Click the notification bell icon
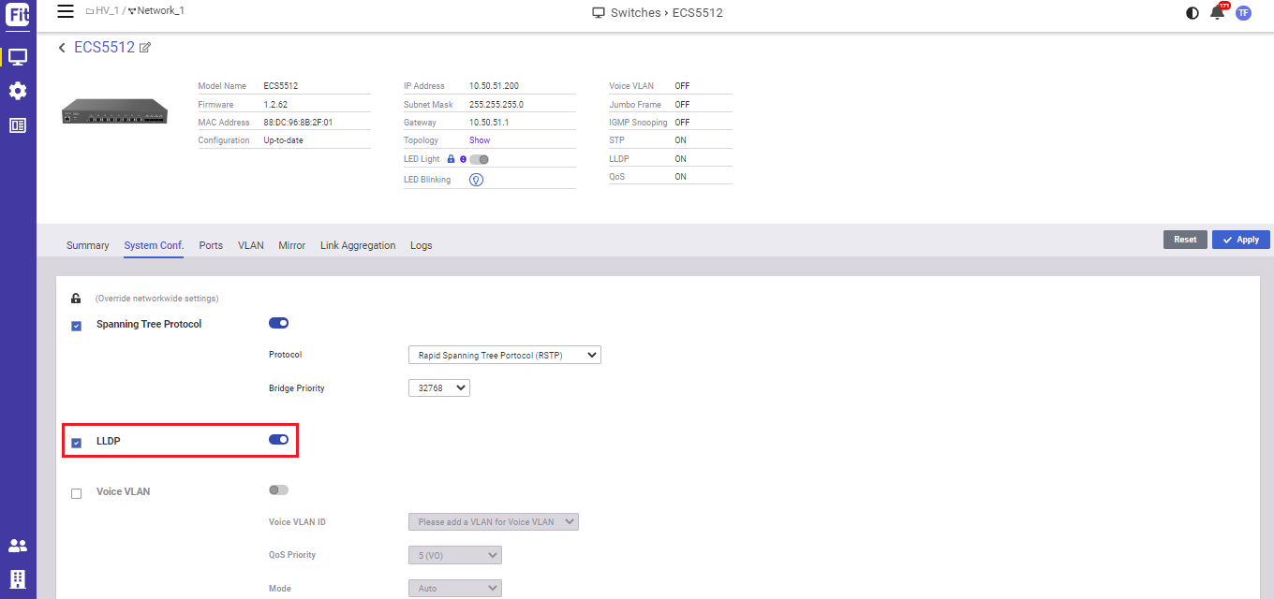1274x599 pixels. (1217, 12)
